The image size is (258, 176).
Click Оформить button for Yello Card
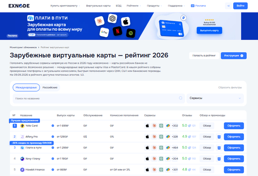(234, 126)
